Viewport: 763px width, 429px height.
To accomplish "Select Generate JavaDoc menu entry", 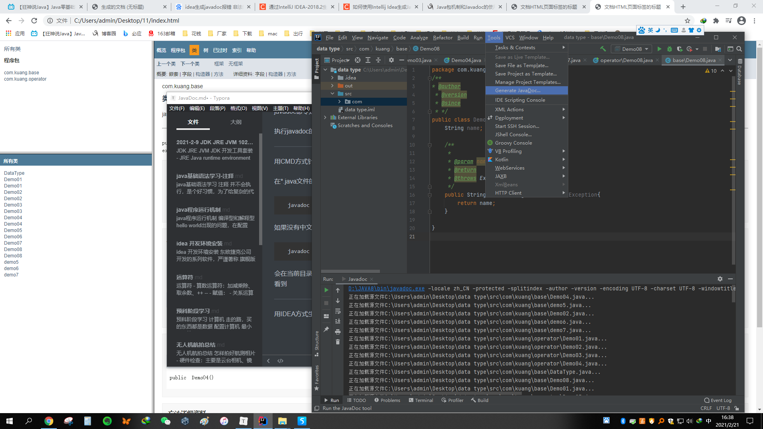I will point(517,91).
